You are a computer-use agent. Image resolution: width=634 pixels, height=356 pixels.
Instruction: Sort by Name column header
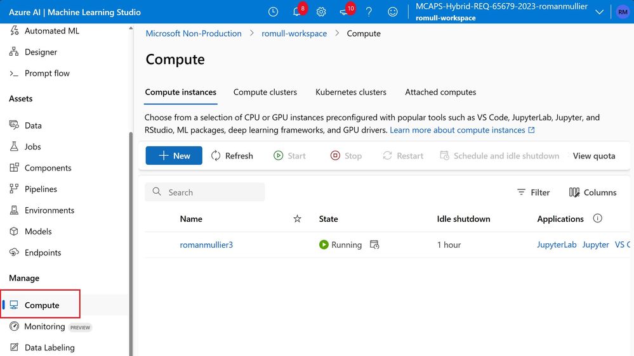(x=191, y=219)
